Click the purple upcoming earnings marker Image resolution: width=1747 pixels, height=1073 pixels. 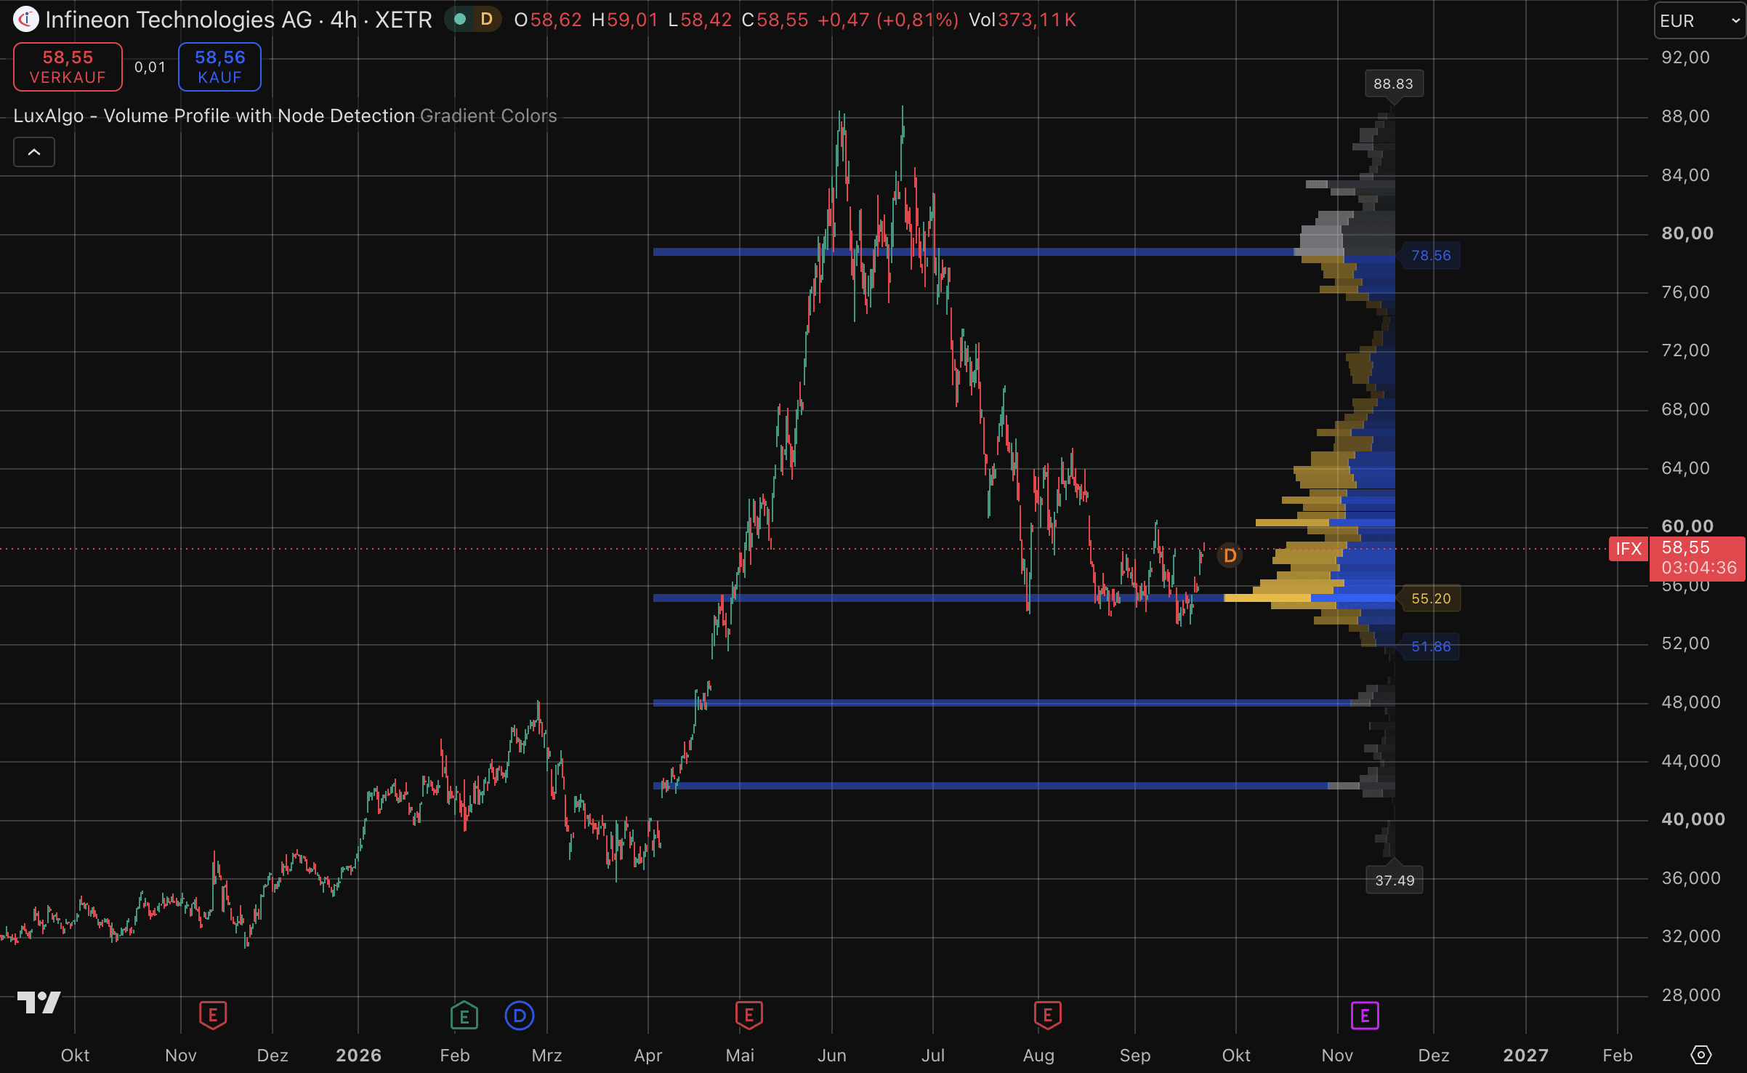coord(1365,1016)
